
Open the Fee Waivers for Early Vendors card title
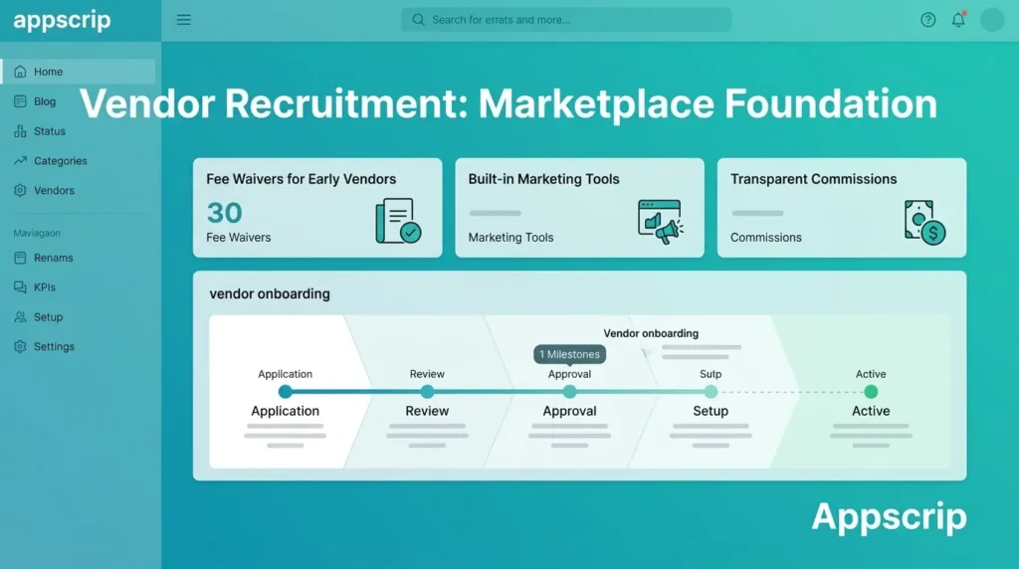tap(301, 179)
